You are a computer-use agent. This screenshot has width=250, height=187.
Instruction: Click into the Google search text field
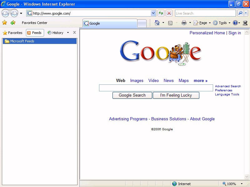tap(156, 88)
